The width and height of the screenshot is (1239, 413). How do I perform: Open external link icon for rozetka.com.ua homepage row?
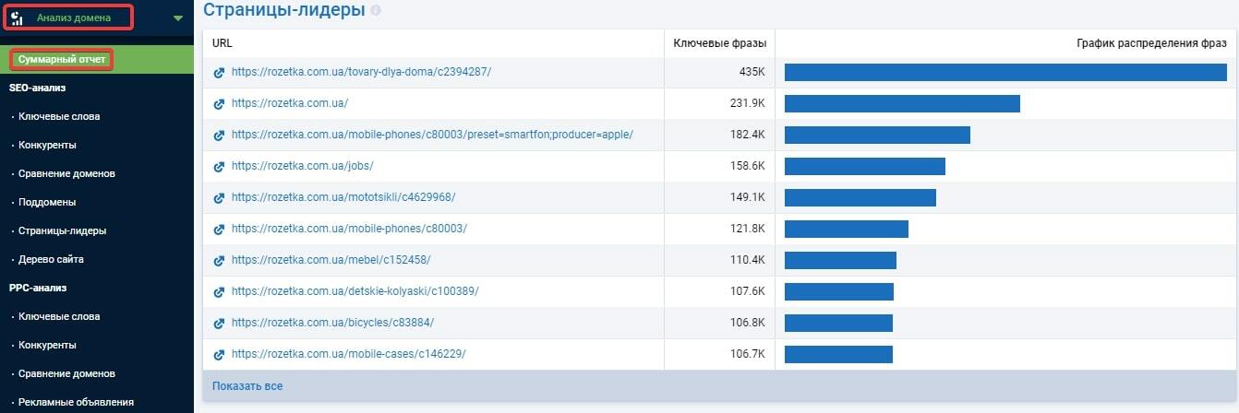coord(219,103)
